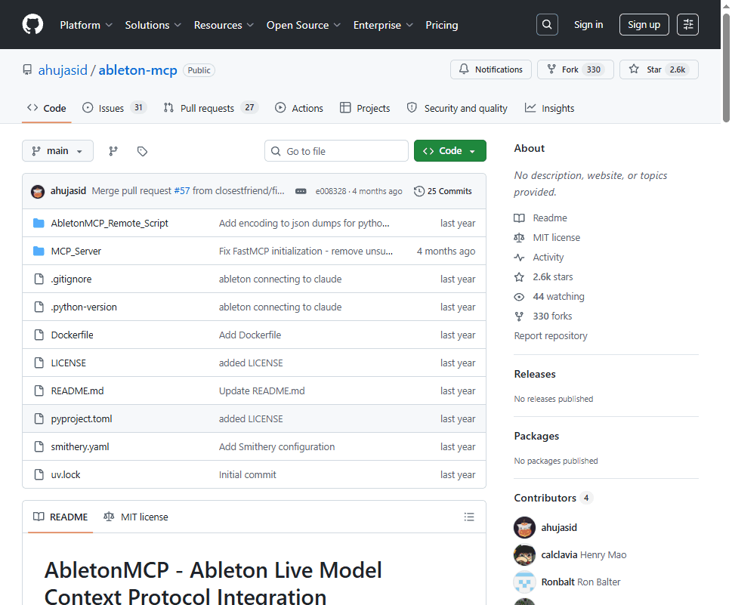The height and width of the screenshot is (605, 732).
Task: Expand commit message ellipsis icon
Action: pos(301,191)
